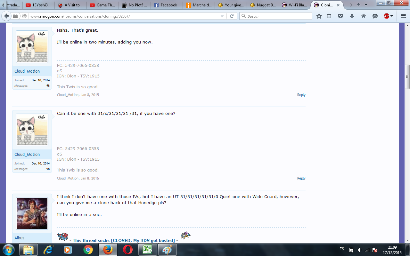Click 'I think I don't have one' message

(x=178, y=200)
